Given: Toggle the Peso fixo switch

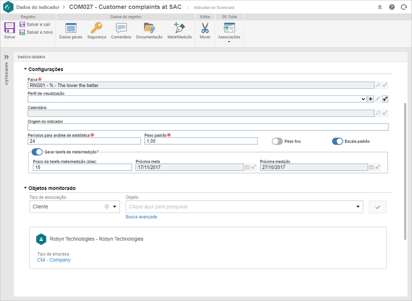Looking at the screenshot, I should 277,141.
